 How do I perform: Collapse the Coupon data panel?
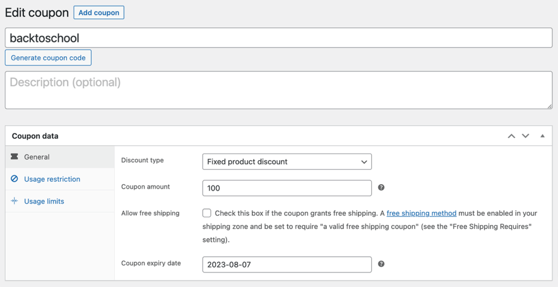click(x=542, y=136)
